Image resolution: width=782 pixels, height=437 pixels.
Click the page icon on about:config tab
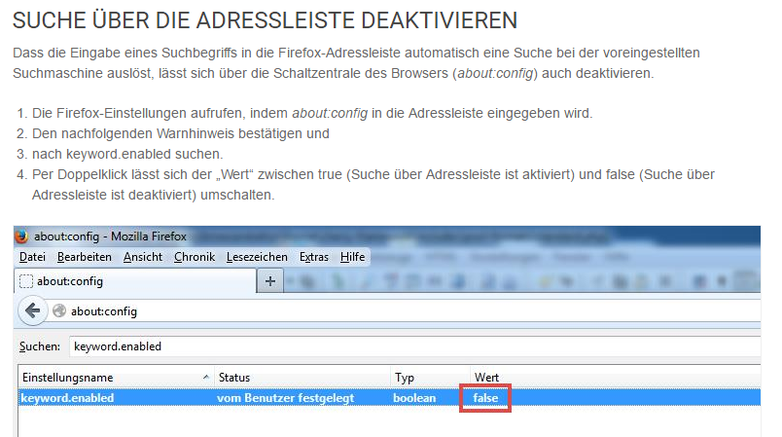[26, 281]
